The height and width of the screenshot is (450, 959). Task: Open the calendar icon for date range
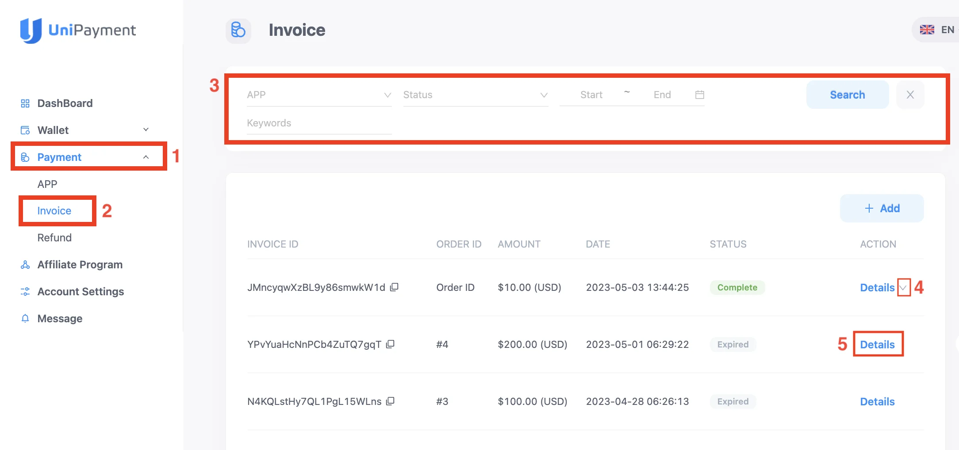click(x=699, y=95)
